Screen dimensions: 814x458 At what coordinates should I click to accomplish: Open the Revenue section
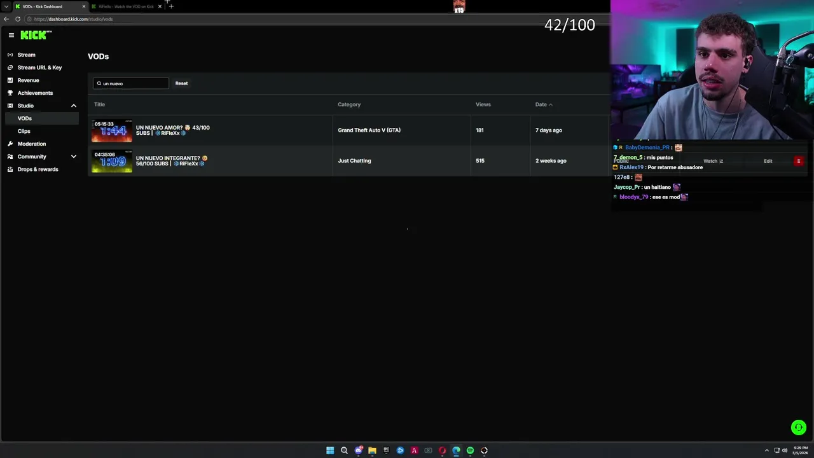28,80
